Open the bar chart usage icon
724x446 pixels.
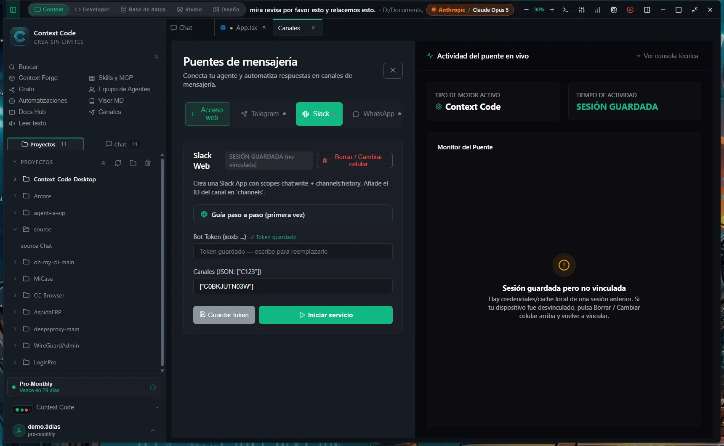(598, 10)
